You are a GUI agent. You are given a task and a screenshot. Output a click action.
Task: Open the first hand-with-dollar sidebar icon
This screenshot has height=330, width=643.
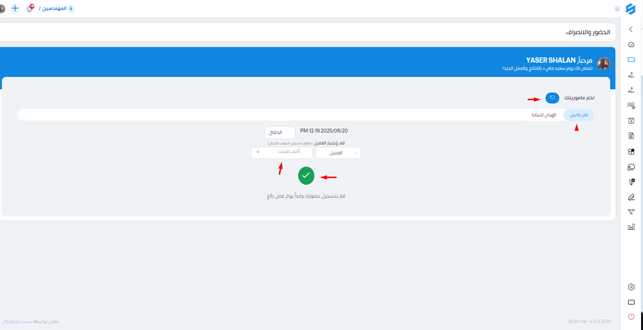click(631, 75)
